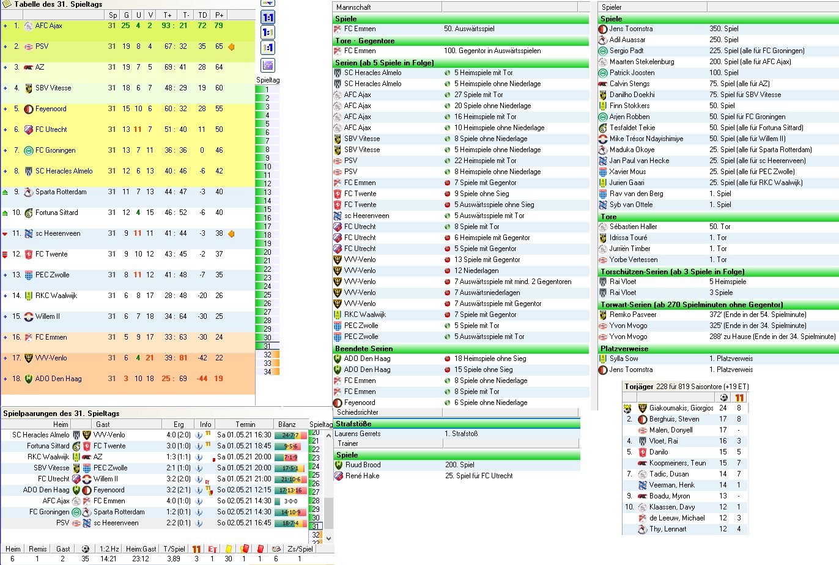Select Sébastien Haller's '50. Tor' row

click(719, 227)
